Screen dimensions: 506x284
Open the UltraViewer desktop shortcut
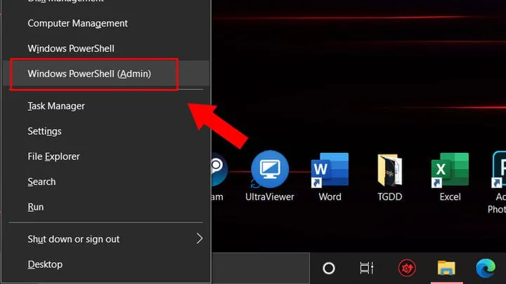point(269,169)
